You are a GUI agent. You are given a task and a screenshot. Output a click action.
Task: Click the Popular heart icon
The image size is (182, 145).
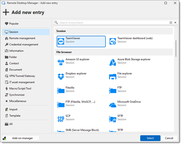pyautogui.click(x=7, y=24)
